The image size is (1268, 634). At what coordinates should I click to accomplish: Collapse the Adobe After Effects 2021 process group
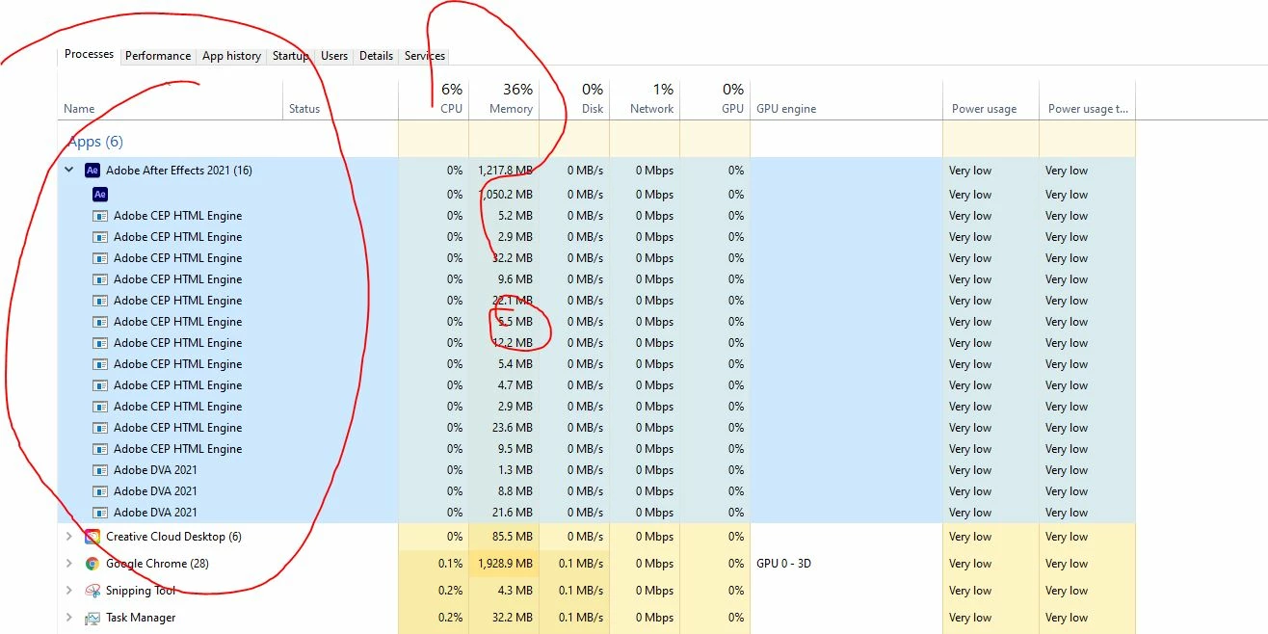[x=68, y=171]
